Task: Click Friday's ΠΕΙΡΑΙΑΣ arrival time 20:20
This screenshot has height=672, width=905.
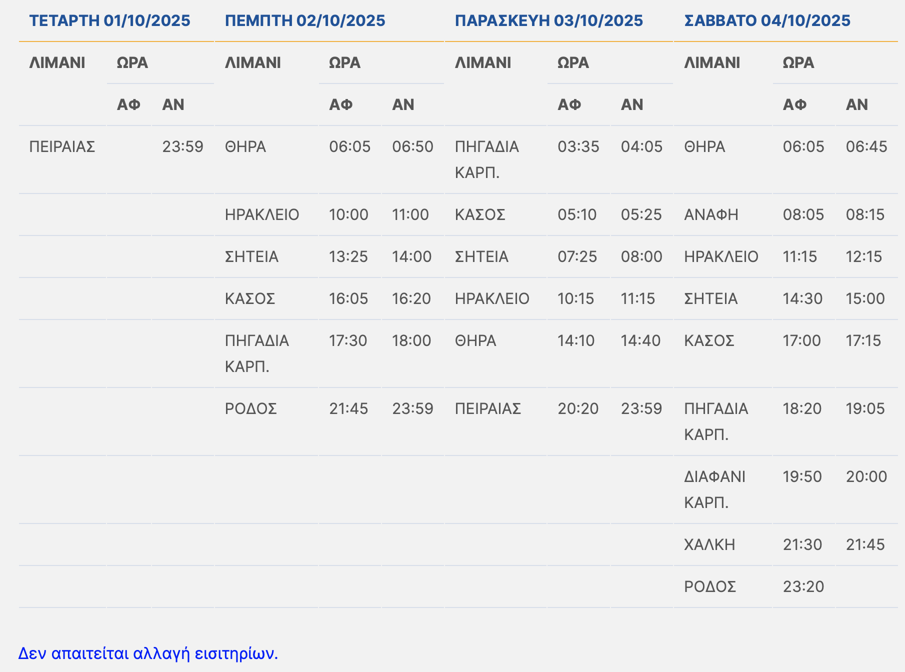Action: coord(578,408)
